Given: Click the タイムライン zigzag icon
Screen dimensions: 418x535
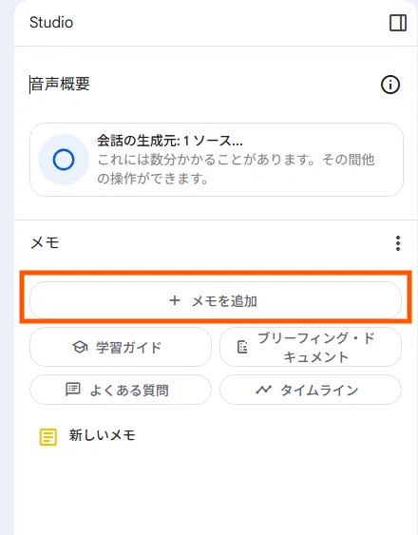Looking at the screenshot, I should (x=263, y=390).
